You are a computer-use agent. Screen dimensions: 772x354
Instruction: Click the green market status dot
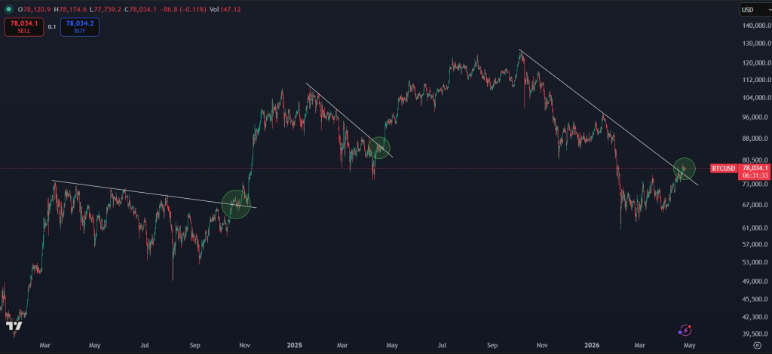pos(7,8)
